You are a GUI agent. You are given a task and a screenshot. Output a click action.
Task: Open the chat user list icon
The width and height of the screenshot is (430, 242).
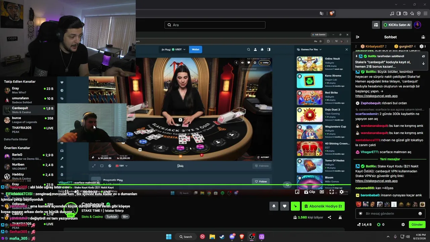click(x=423, y=37)
